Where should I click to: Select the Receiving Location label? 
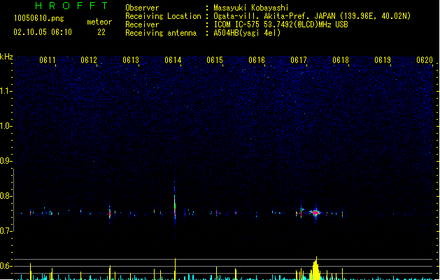[163, 16]
